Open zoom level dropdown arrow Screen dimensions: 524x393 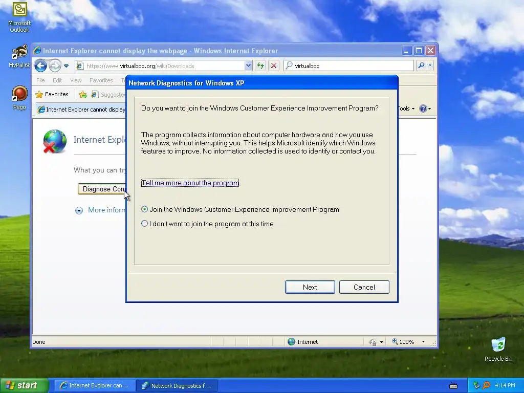point(423,341)
